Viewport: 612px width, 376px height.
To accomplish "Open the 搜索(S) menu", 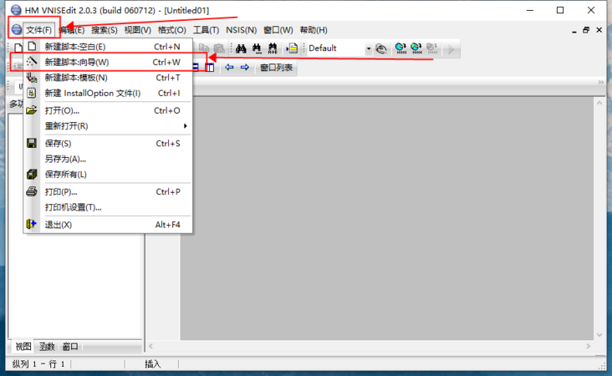I will [x=105, y=30].
